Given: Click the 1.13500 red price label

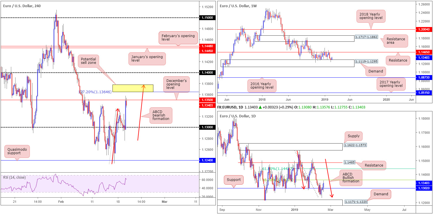Looking at the screenshot, I should pos(207,100).
